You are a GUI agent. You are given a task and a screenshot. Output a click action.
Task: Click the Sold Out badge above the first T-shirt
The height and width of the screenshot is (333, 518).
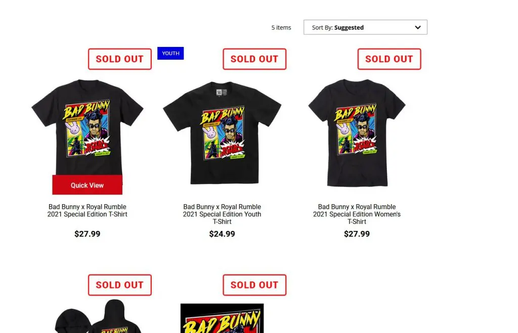tap(120, 59)
